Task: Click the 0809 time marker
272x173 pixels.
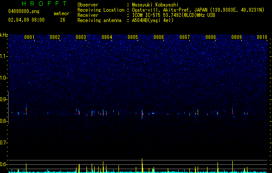Action: coord(237,37)
